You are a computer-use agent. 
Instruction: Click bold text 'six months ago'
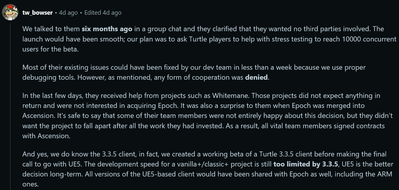107,29
